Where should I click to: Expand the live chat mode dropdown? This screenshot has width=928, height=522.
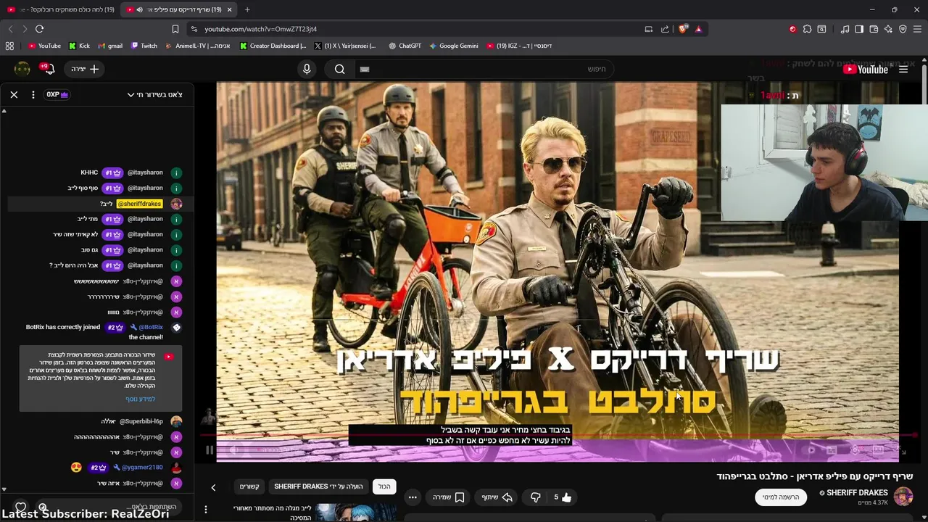tap(154, 94)
